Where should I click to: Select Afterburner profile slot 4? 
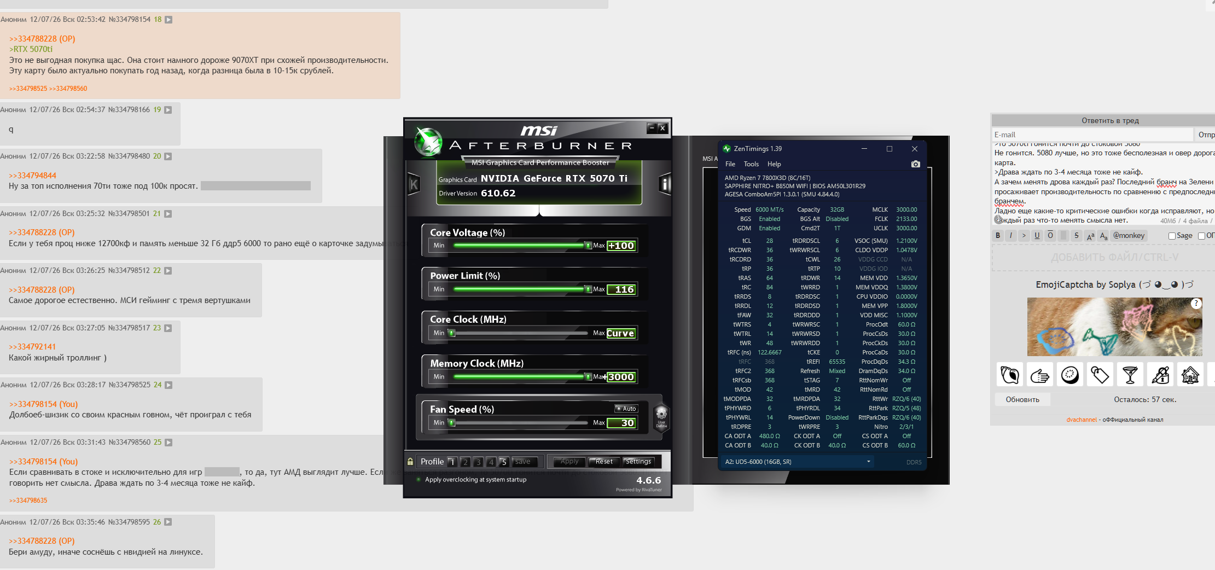click(491, 462)
